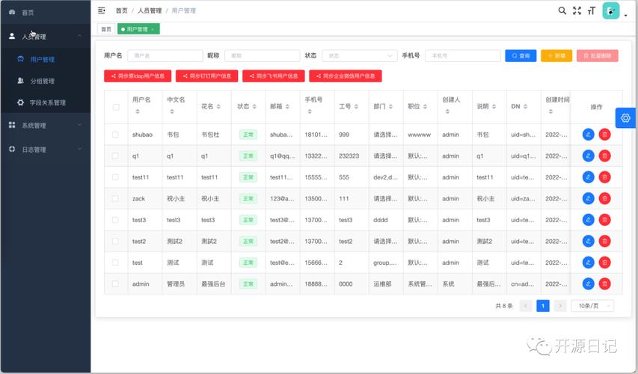Click 同步钉钉用户信息 button
The image size is (638, 374).
[206, 76]
